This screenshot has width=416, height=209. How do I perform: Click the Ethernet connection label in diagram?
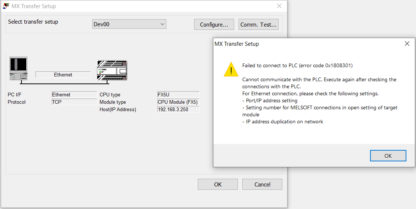(x=63, y=75)
